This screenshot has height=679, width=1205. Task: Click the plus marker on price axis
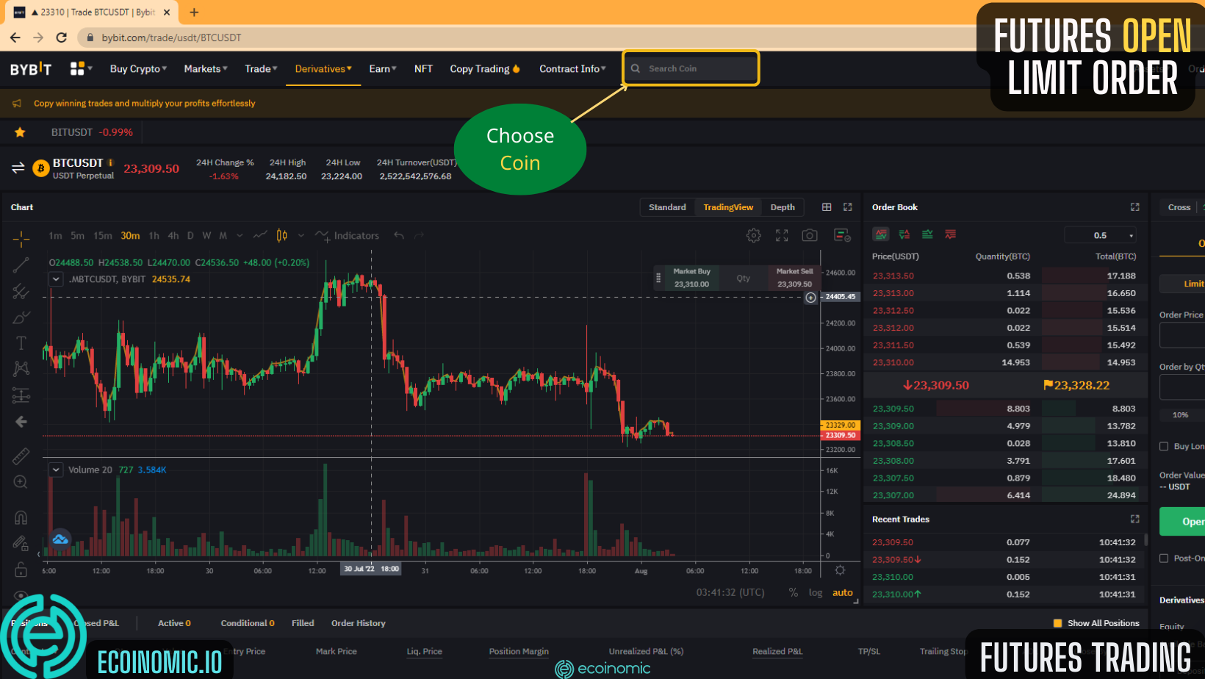810,298
